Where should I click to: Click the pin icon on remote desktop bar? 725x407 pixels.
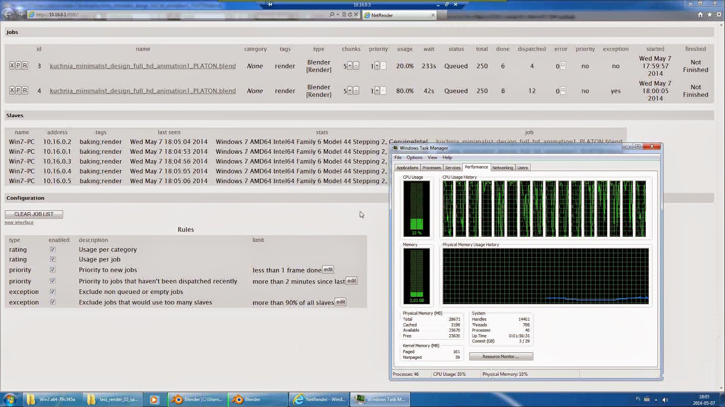click(270, 5)
